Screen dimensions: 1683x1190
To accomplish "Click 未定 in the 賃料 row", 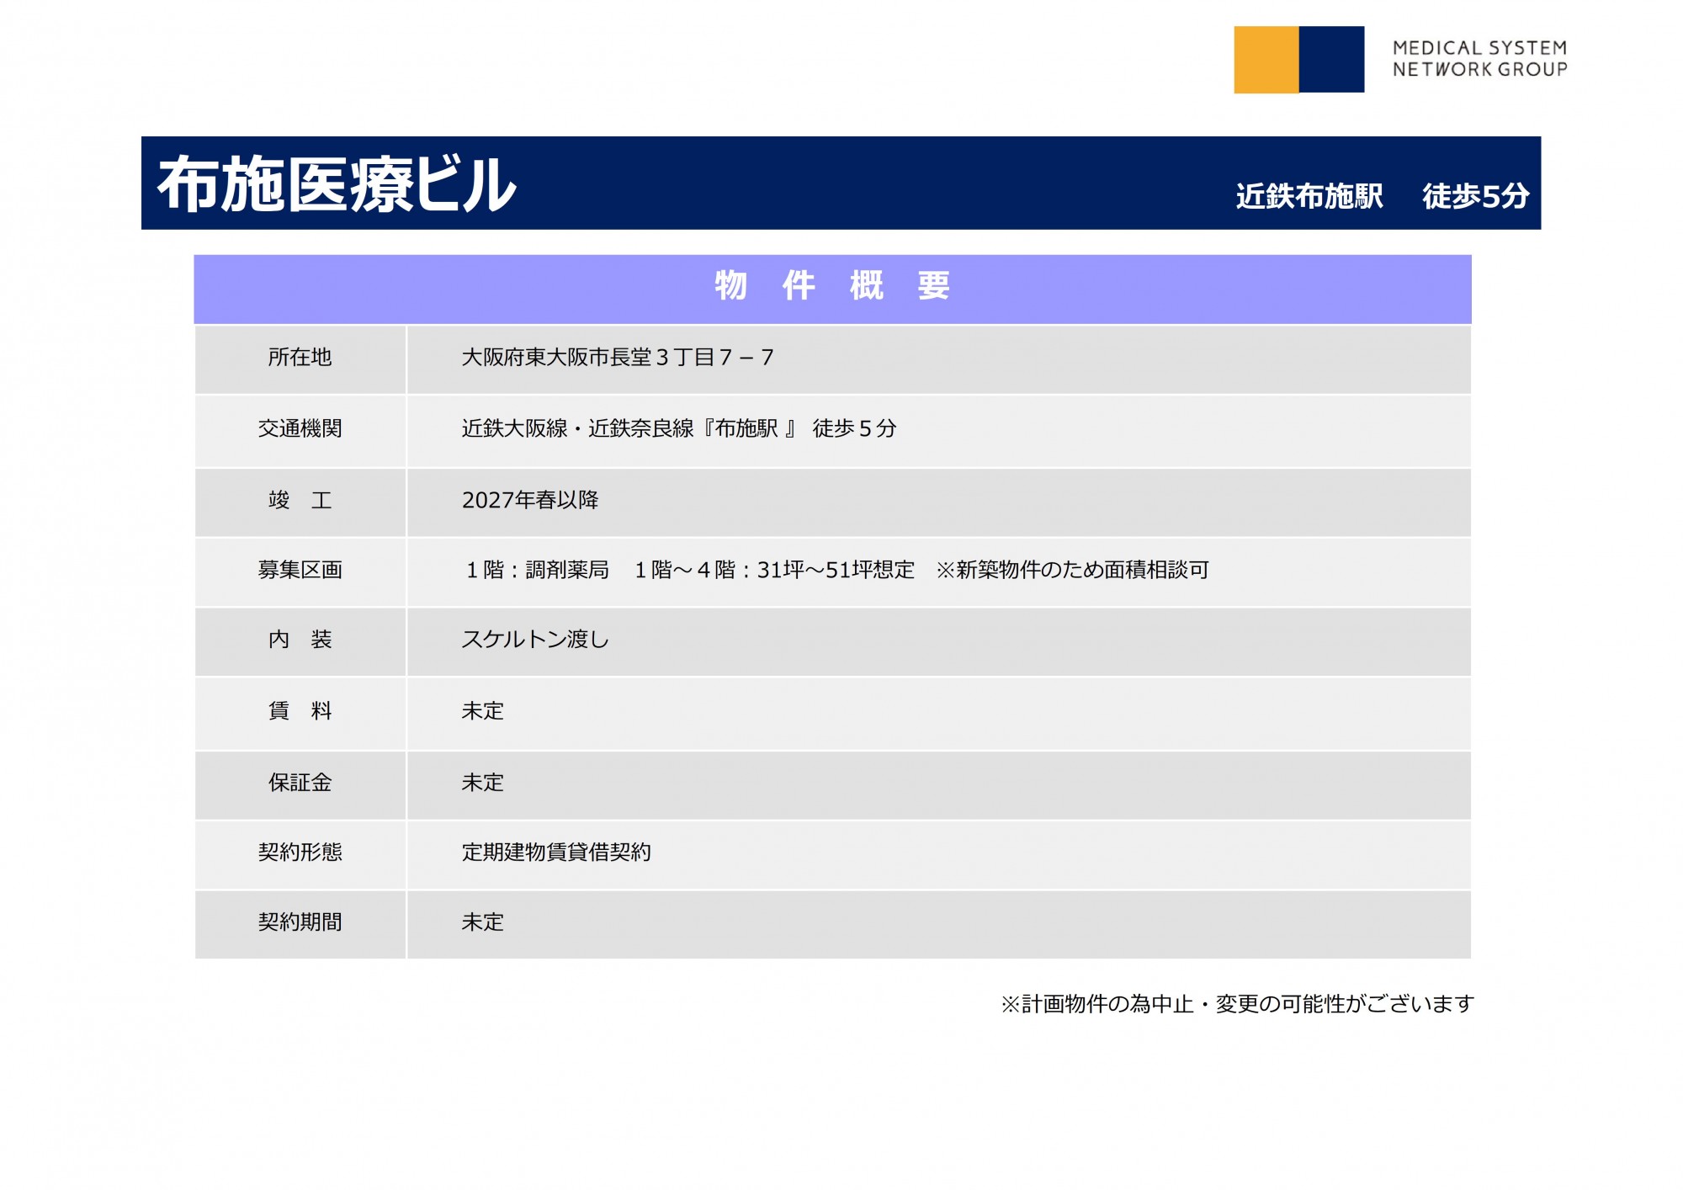I will pos(482,711).
